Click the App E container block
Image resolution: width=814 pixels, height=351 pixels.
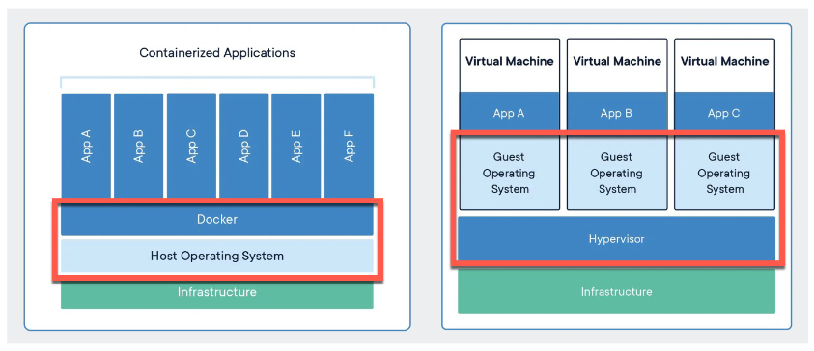(296, 146)
